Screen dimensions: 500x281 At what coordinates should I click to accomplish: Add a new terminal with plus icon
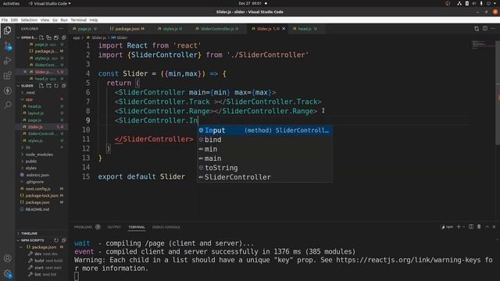(459, 227)
